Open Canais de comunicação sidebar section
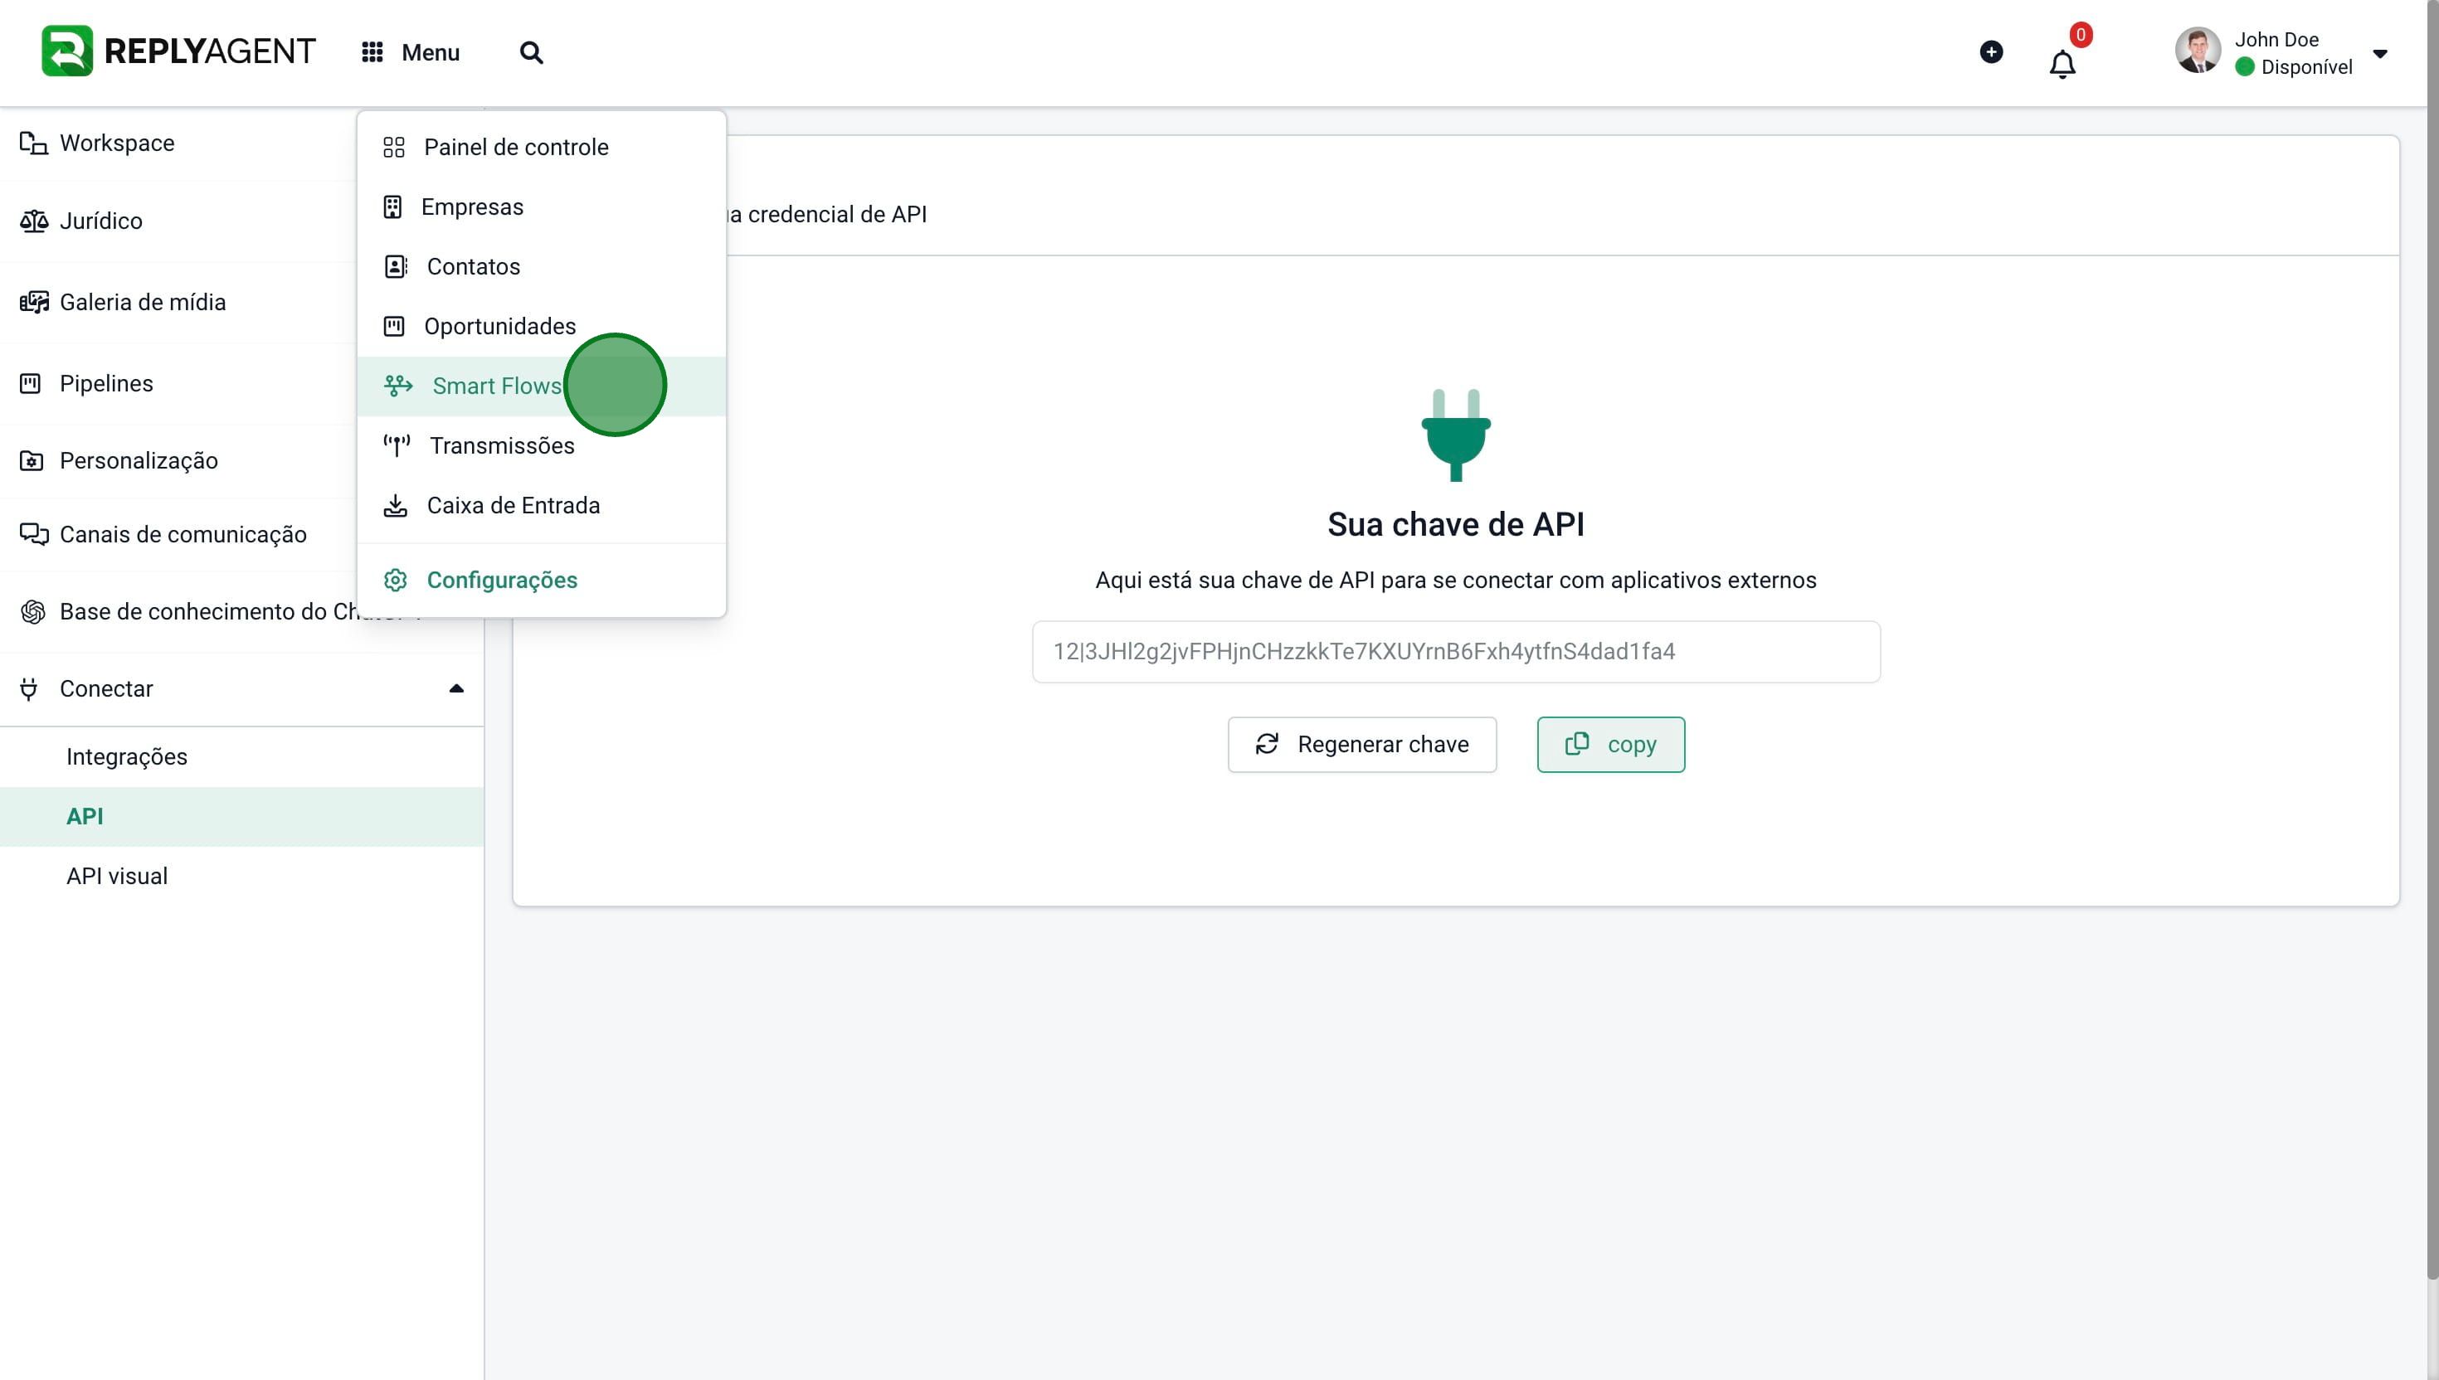Viewport: 2439px width, 1380px height. [178, 535]
